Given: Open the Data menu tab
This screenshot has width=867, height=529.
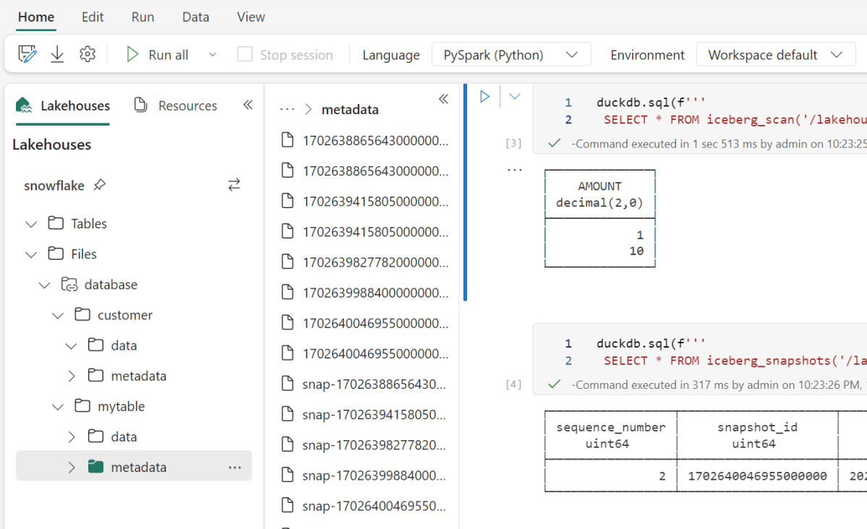Looking at the screenshot, I should click(195, 17).
